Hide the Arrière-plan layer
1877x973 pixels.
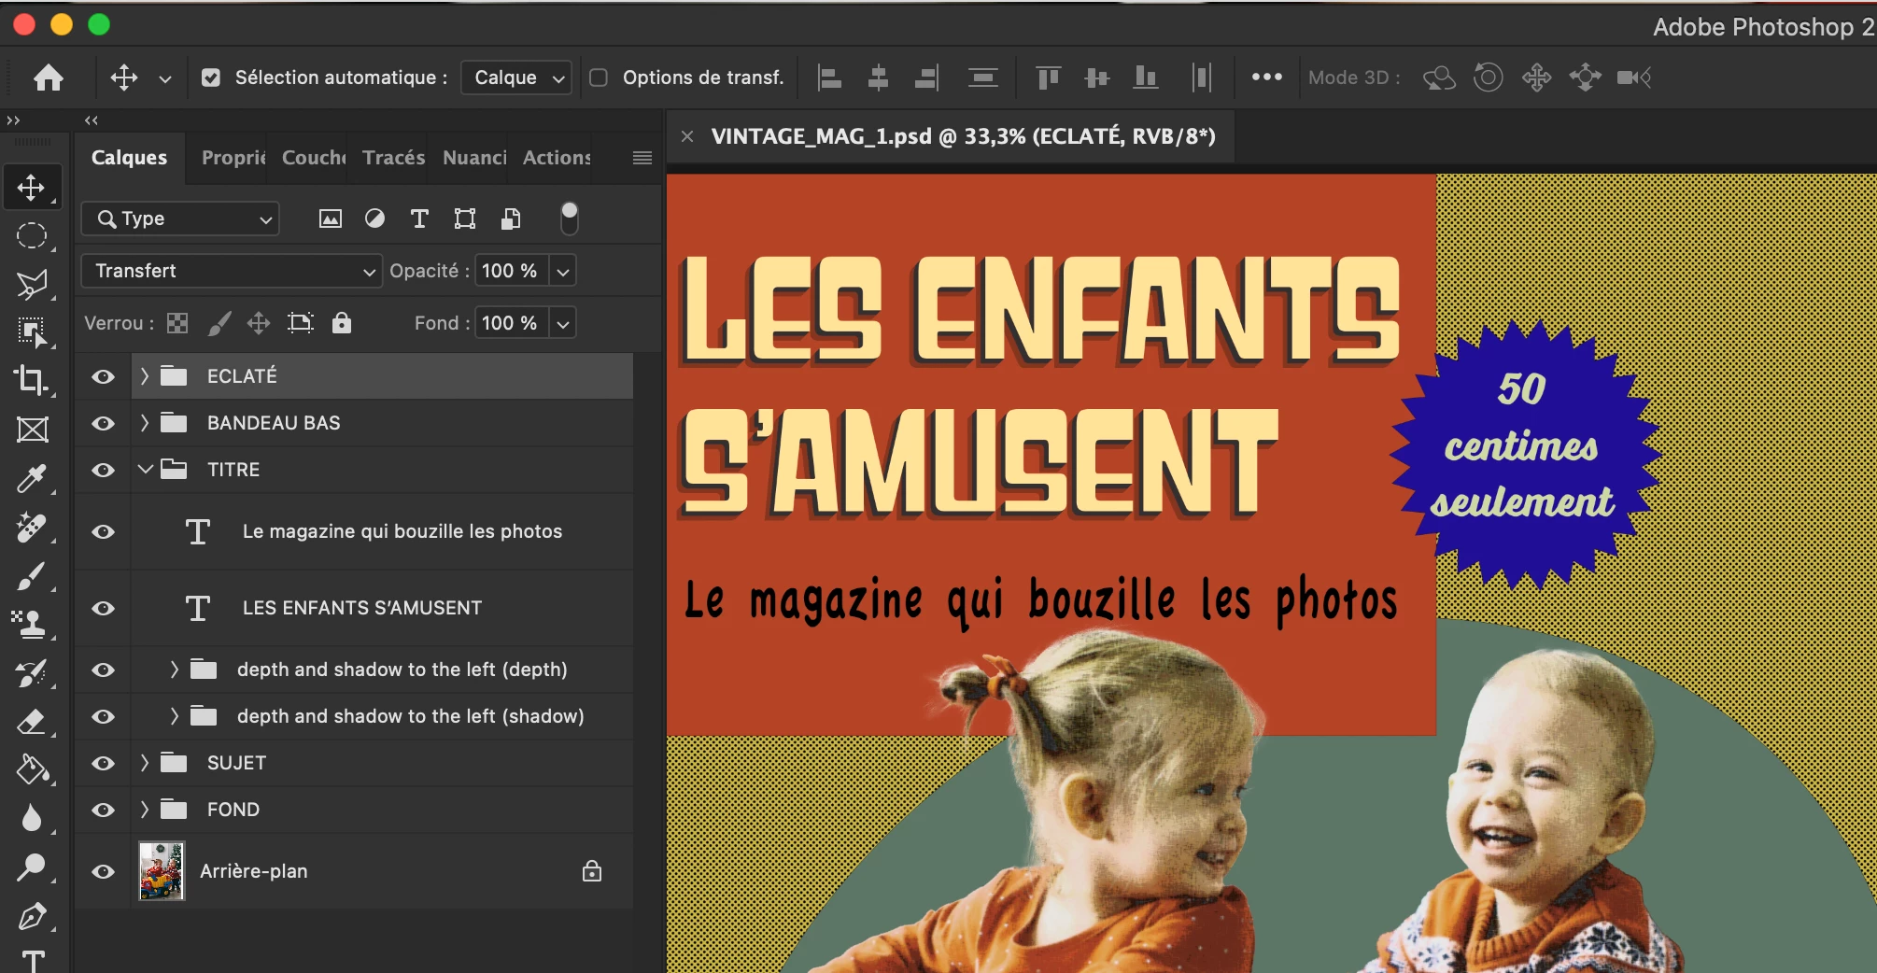coord(103,871)
